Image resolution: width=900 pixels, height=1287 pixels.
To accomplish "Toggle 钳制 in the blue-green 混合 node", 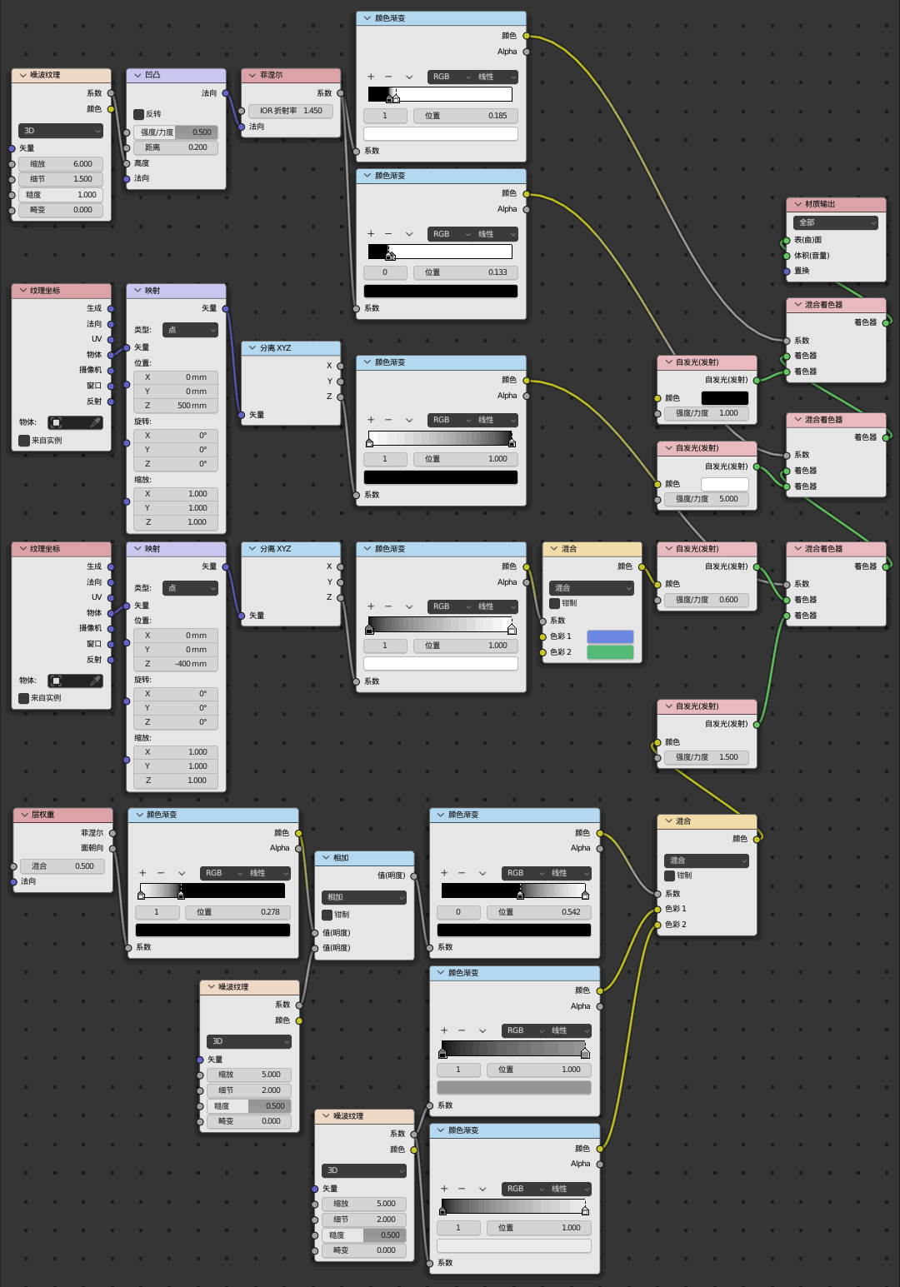I will (554, 603).
